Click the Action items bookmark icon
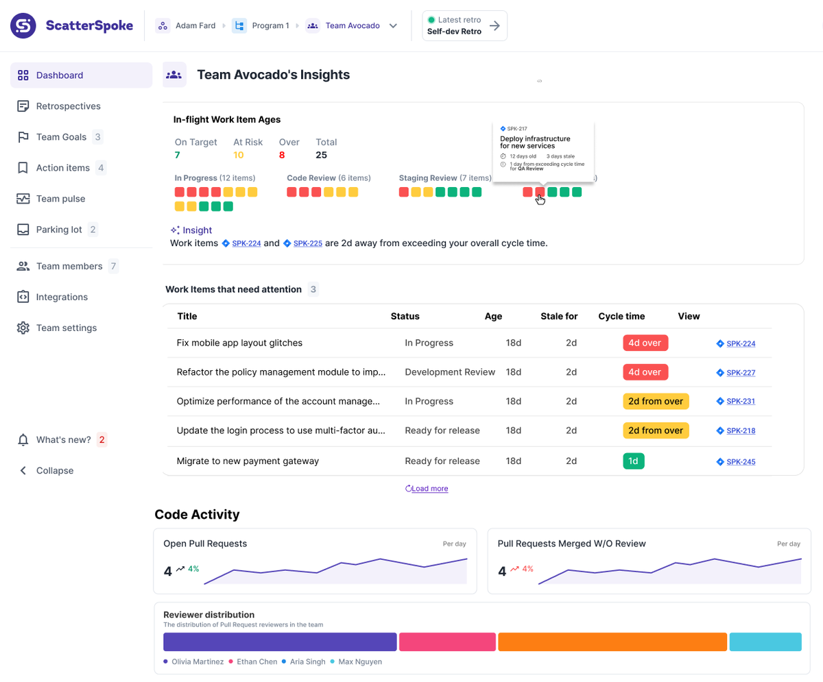 tap(23, 167)
